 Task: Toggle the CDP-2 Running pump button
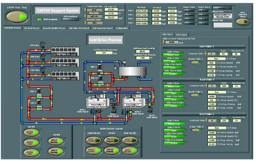coord(56,151)
